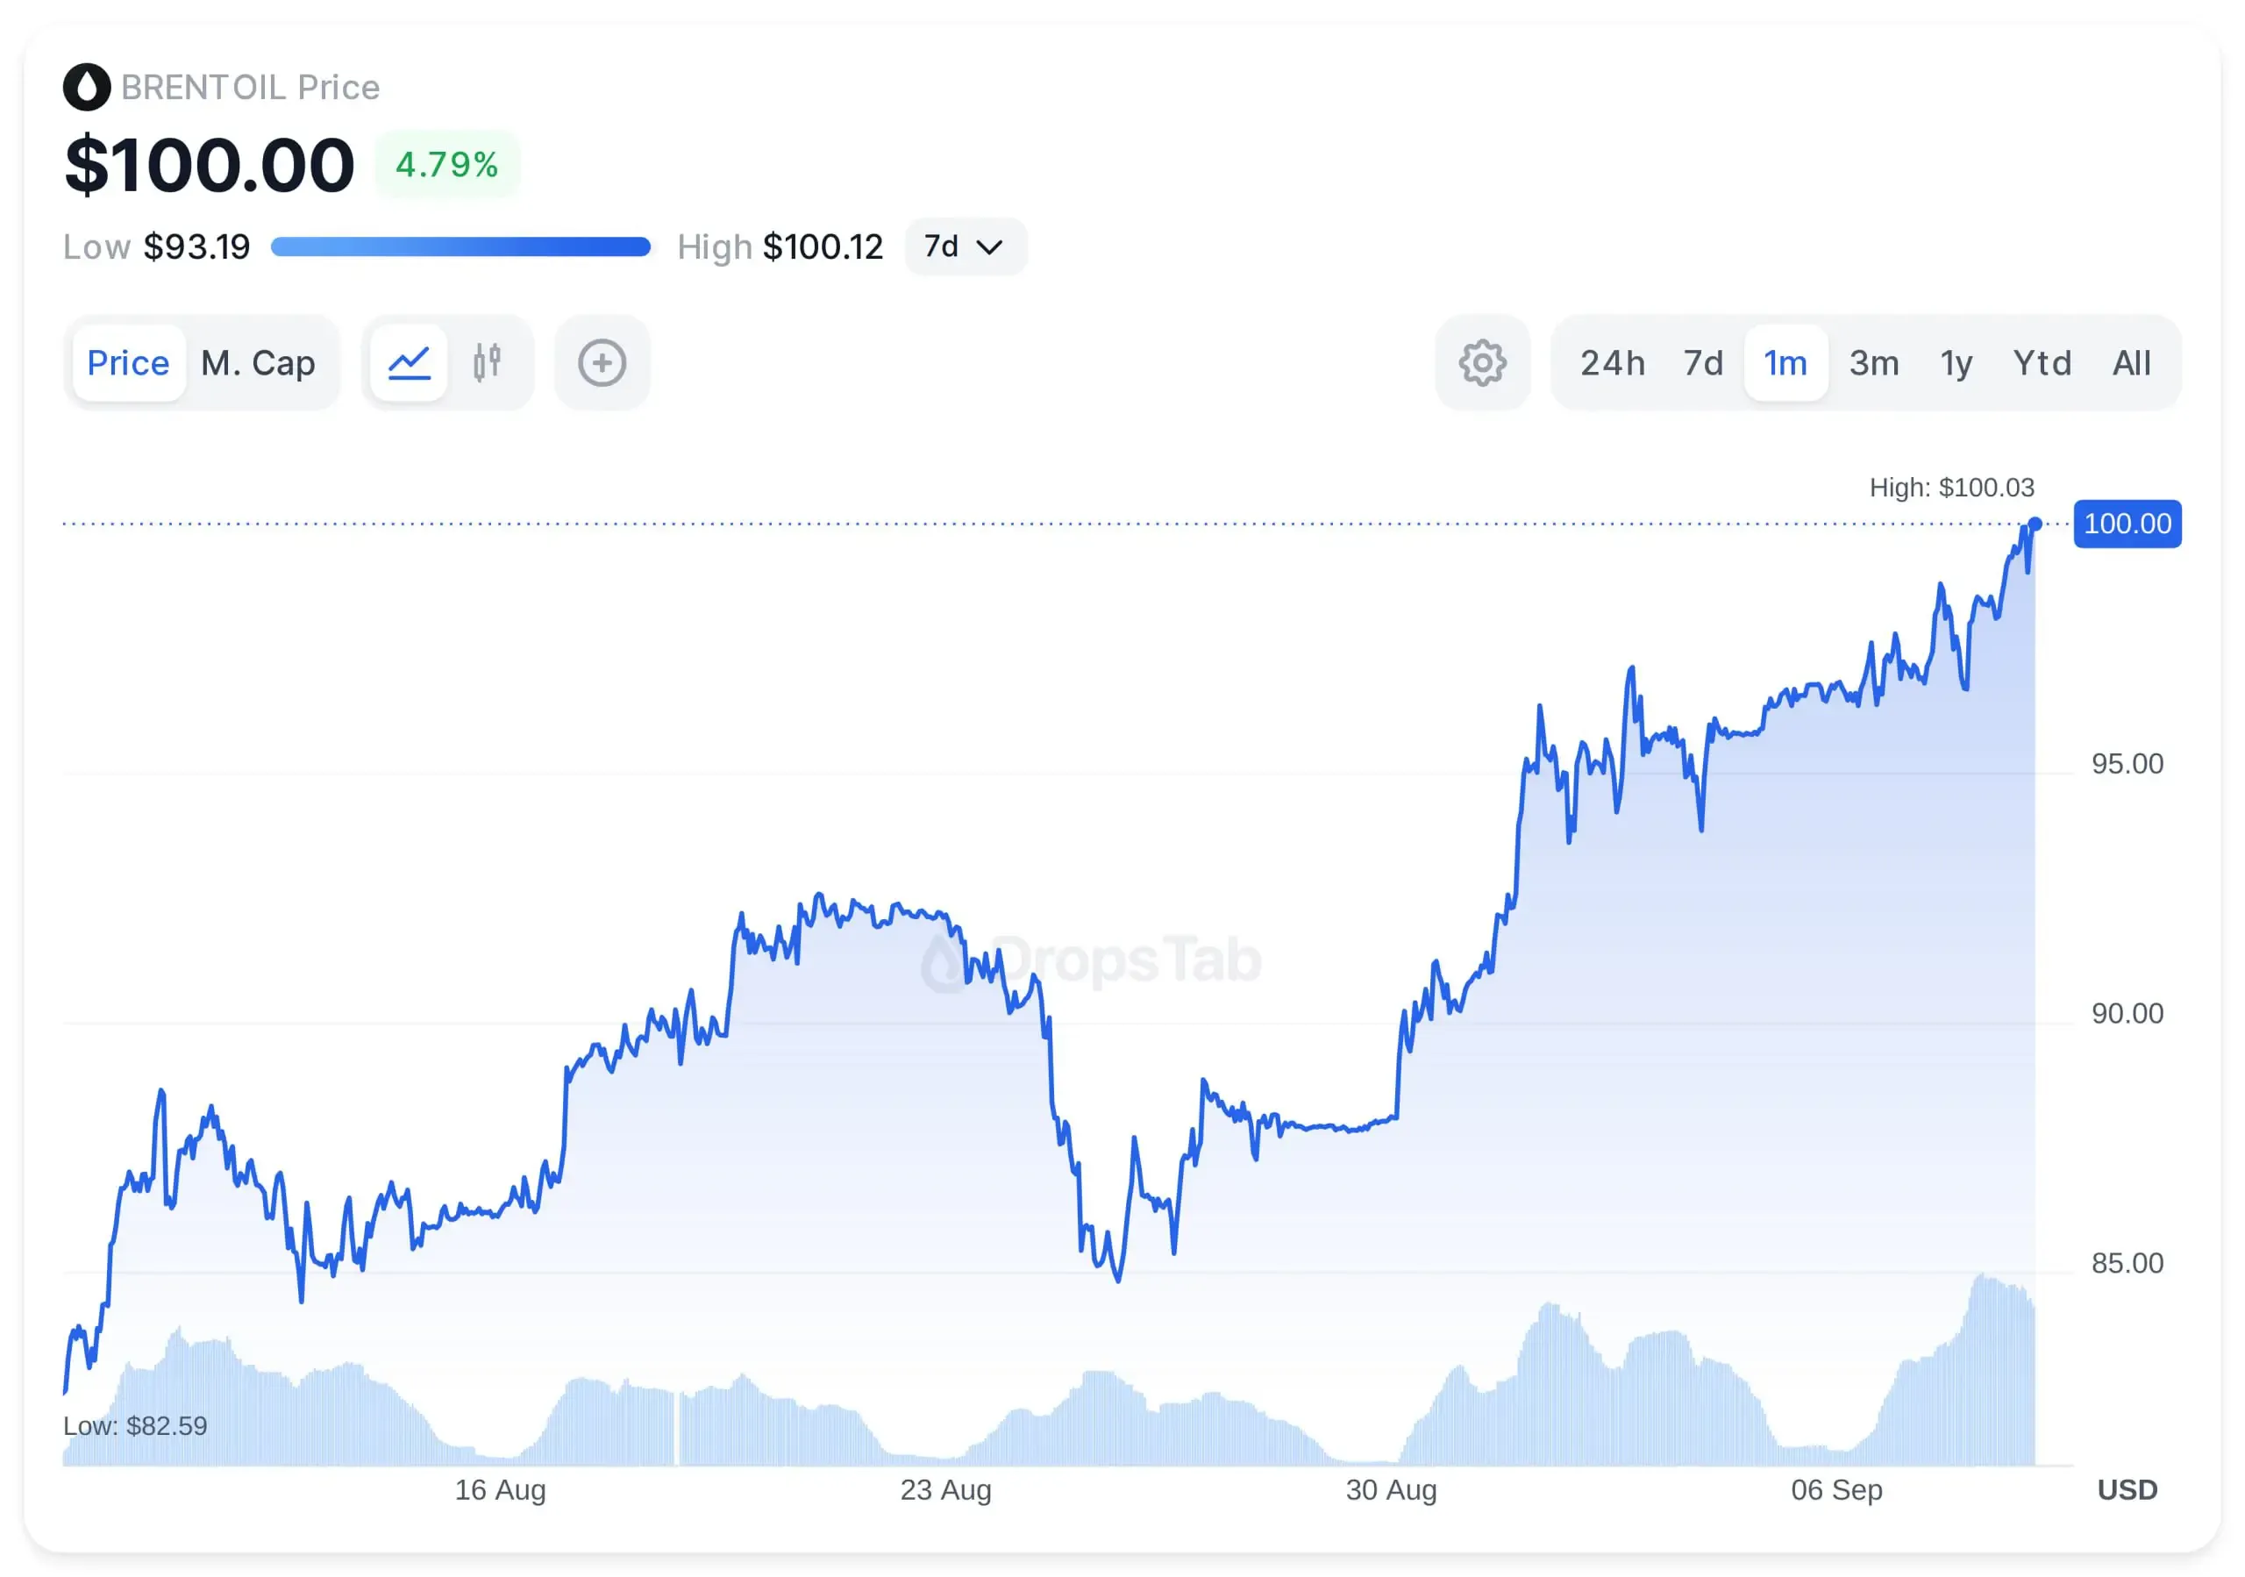Show All time price history

click(2132, 363)
